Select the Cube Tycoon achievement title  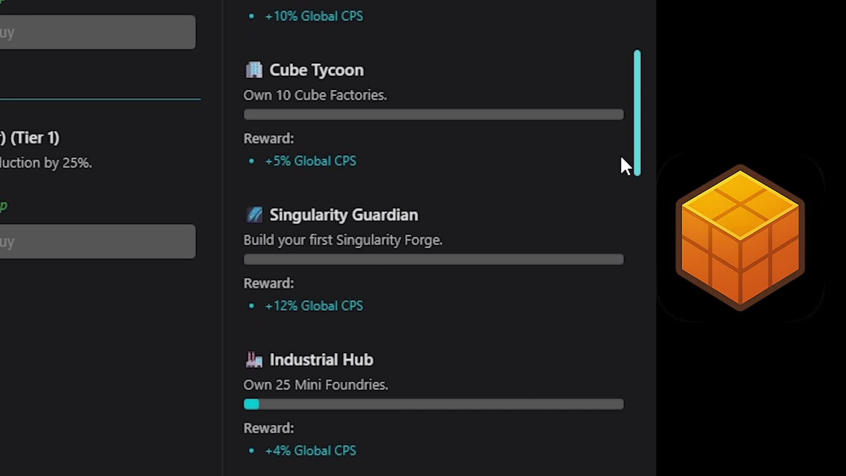pyautogui.click(x=316, y=70)
